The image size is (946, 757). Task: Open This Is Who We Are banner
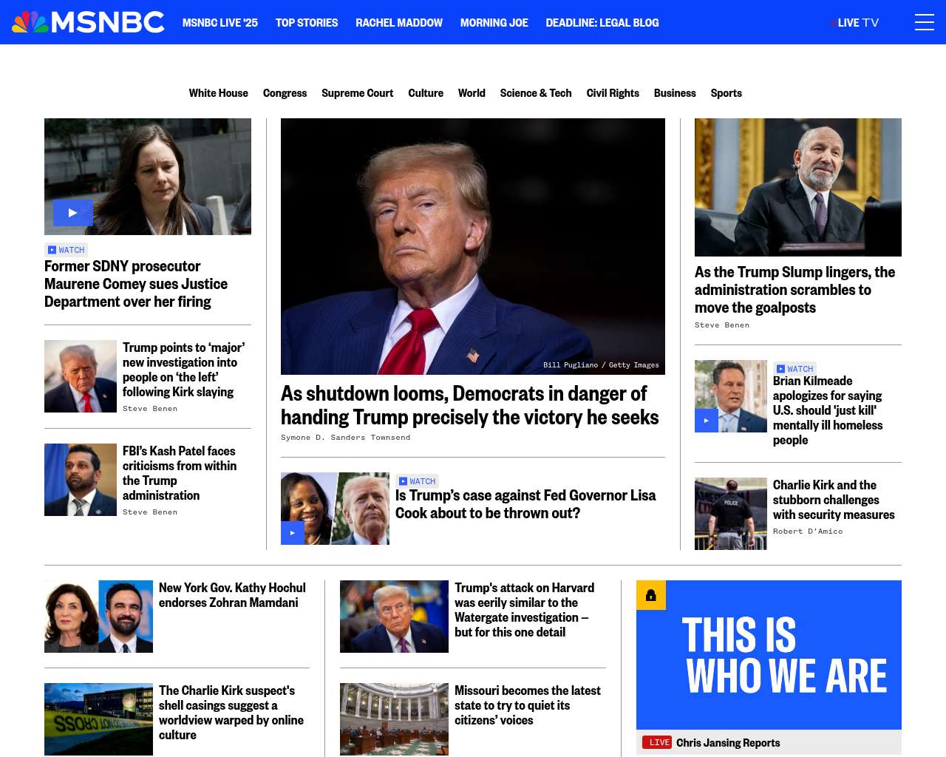769,655
